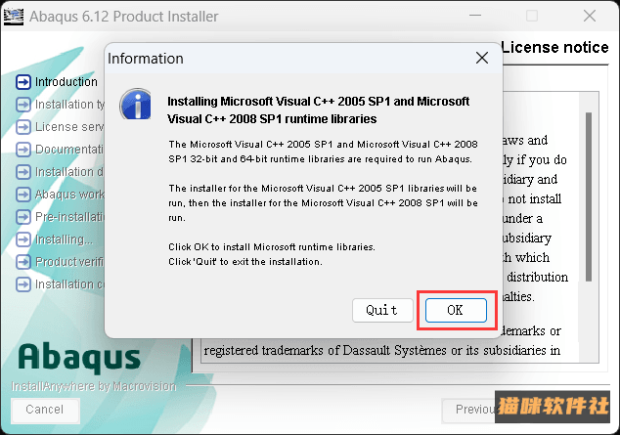620x435 pixels.
Task: Click the License server step arrow icon
Action: pos(23,127)
